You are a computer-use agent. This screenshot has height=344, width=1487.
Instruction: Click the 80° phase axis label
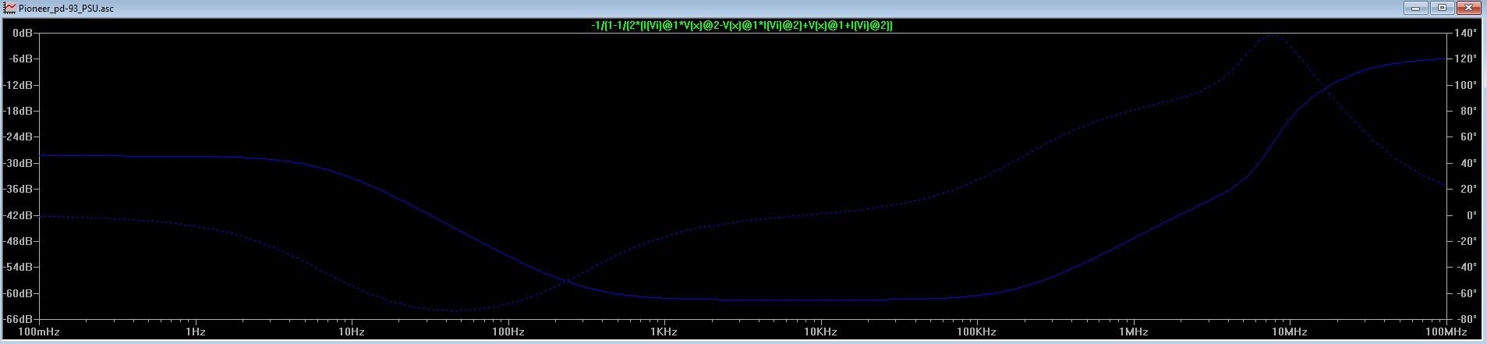click(1468, 112)
